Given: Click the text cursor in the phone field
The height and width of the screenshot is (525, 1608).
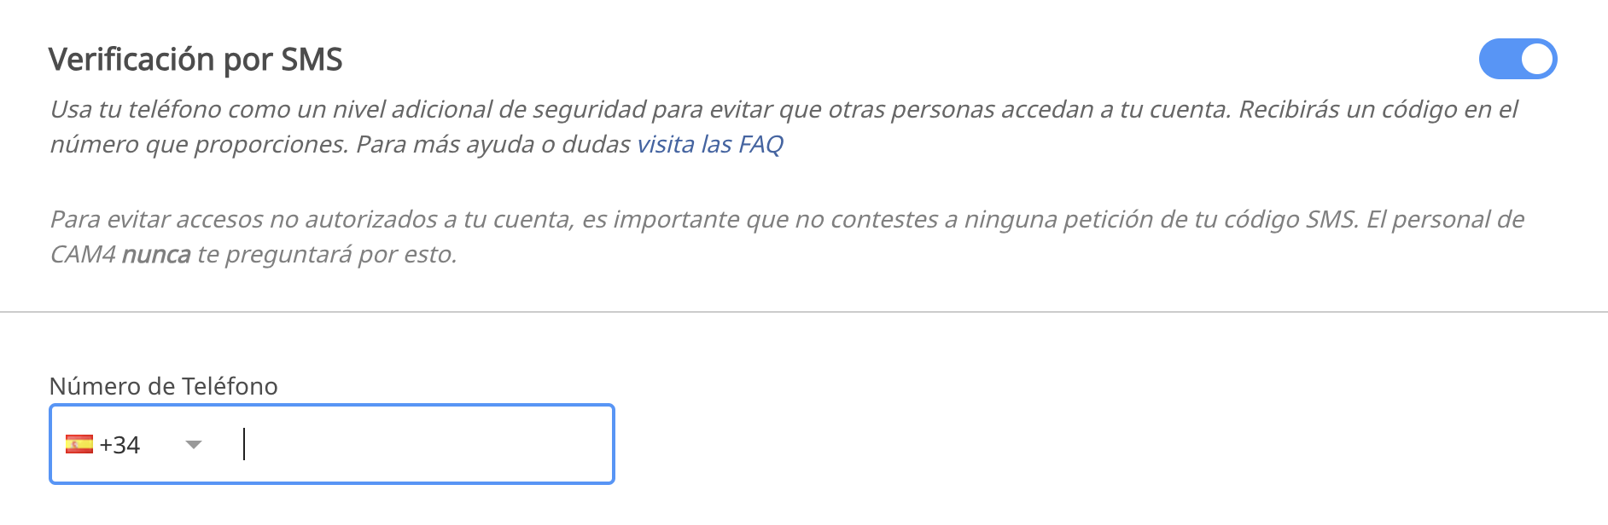Looking at the screenshot, I should point(244,444).
